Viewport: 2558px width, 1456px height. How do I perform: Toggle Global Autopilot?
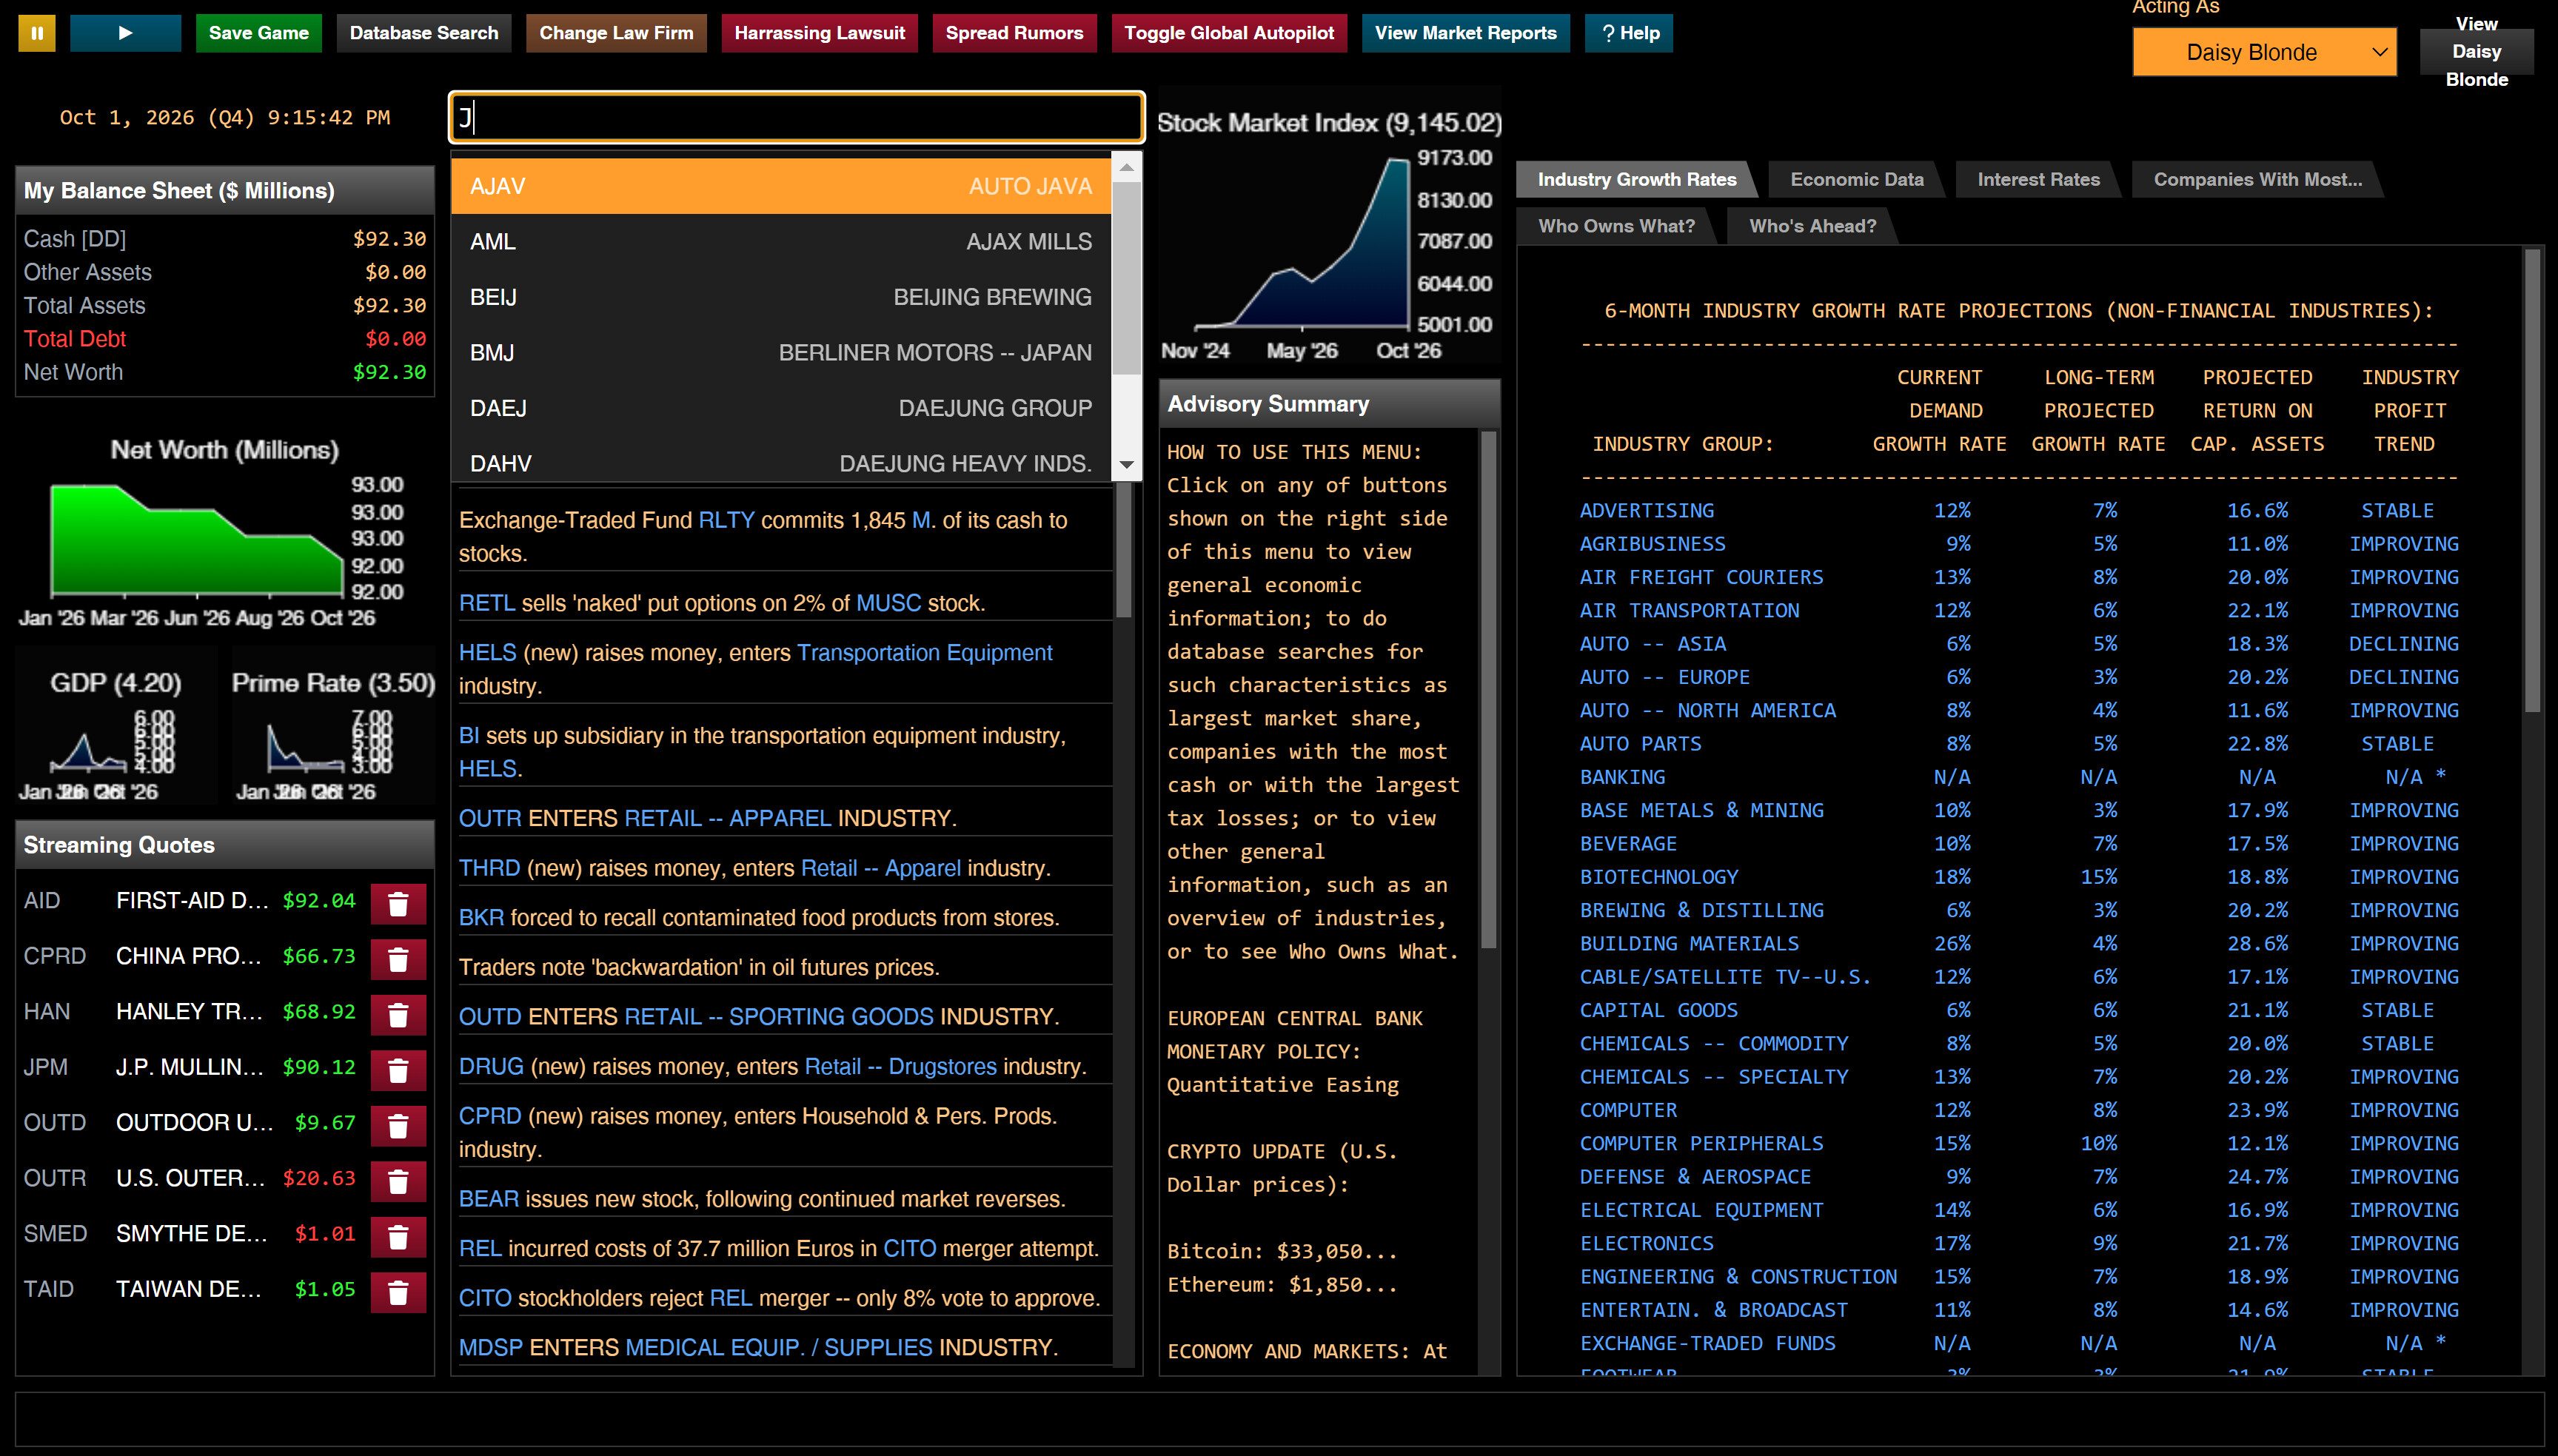click(1229, 33)
